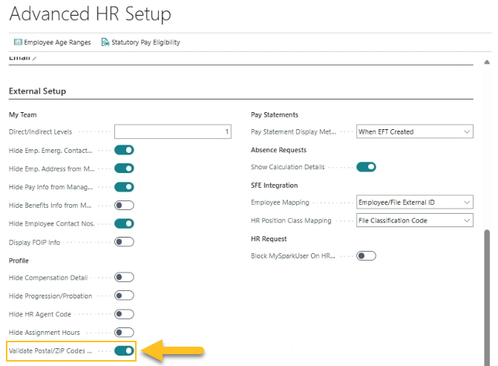Image resolution: width=498 pixels, height=366 pixels.
Task: Open Pay Statement Display Method dropdown
Action: [x=414, y=131]
